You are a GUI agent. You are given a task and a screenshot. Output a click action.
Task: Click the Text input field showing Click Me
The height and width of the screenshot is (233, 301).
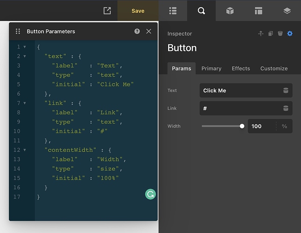point(240,90)
